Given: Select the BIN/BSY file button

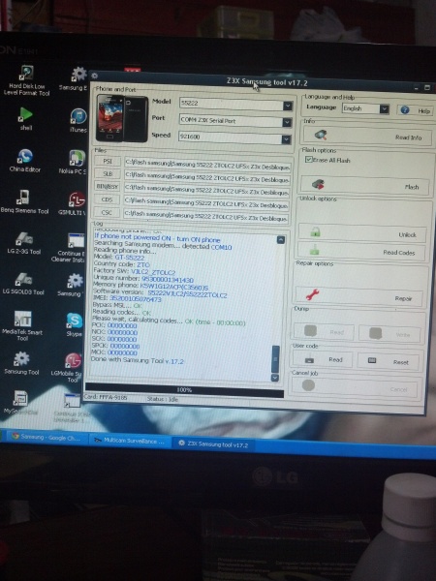Looking at the screenshot, I should 107,186.
